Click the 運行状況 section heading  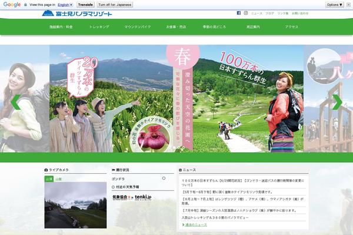[x=121, y=170]
